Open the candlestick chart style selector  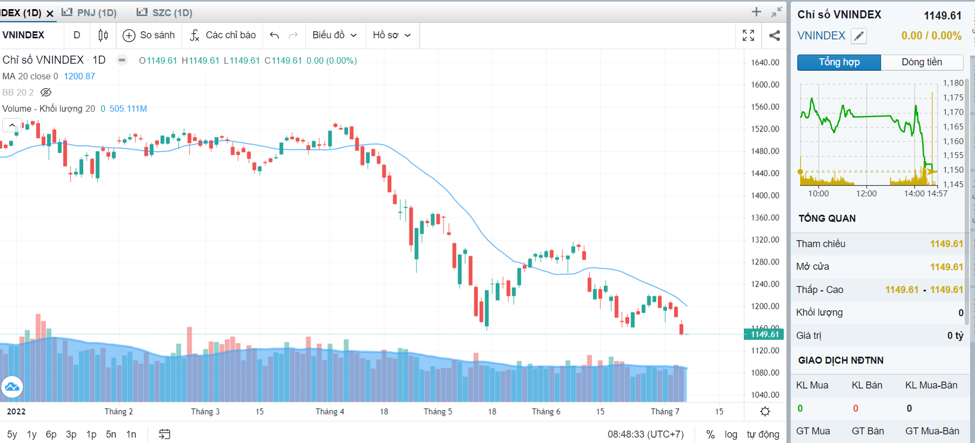pos(103,36)
